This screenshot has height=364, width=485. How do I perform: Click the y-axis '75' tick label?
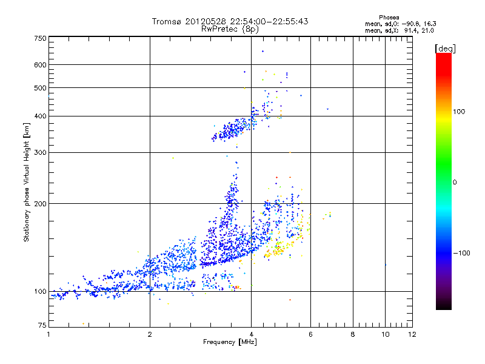click(42, 325)
